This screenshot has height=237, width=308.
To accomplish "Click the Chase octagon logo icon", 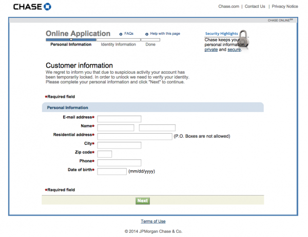I will pos(47,7).
